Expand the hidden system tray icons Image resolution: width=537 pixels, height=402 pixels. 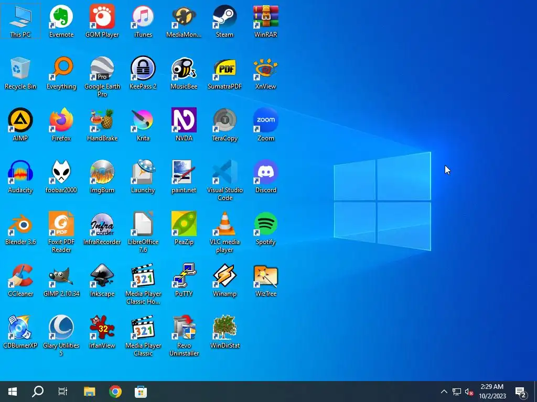[x=444, y=392]
